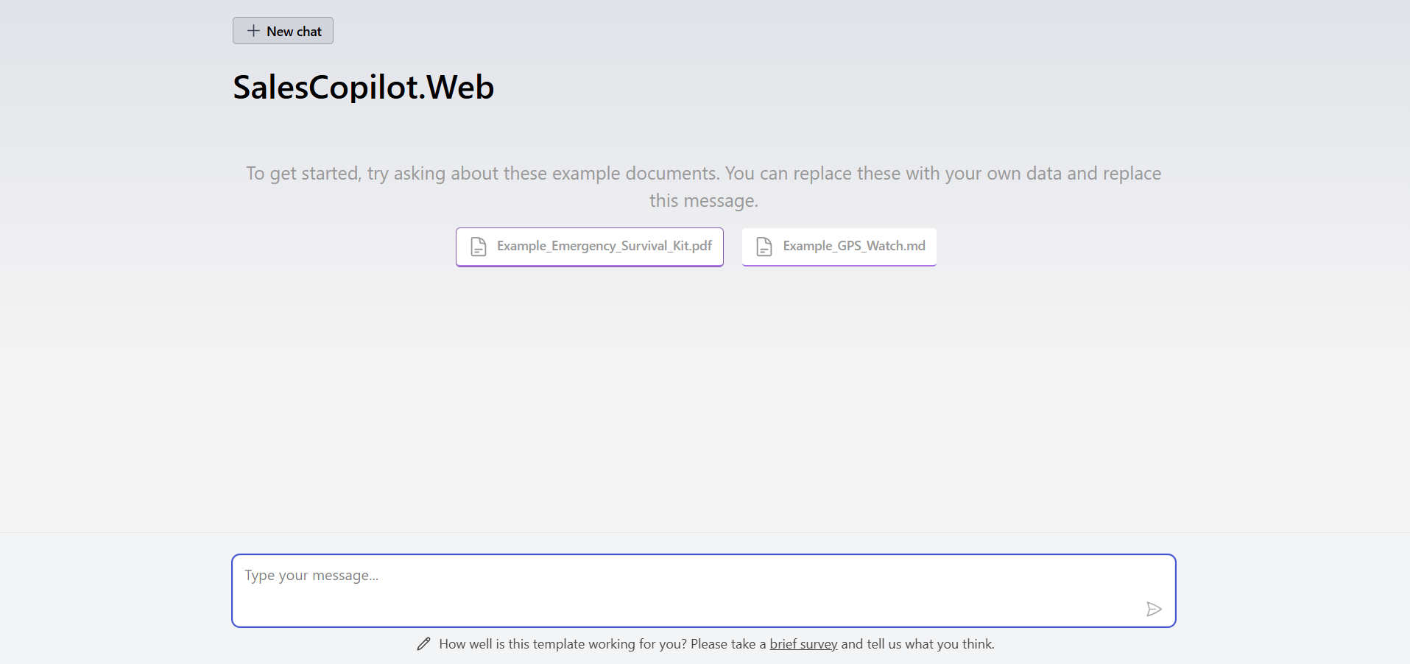Viewport: 1410px width, 664px height.
Task: Open the brief survey link
Action: 803,643
